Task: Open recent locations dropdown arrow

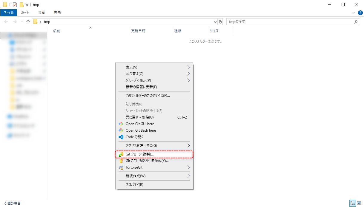Action: click(x=22, y=22)
